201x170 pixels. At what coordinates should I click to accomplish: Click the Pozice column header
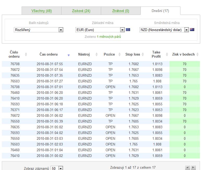point(109,54)
